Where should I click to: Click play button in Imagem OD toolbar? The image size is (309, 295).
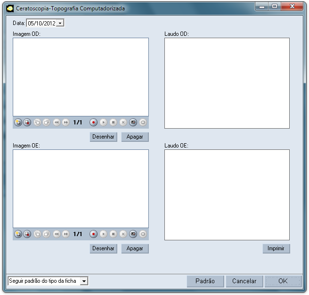(x=103, y=123)
